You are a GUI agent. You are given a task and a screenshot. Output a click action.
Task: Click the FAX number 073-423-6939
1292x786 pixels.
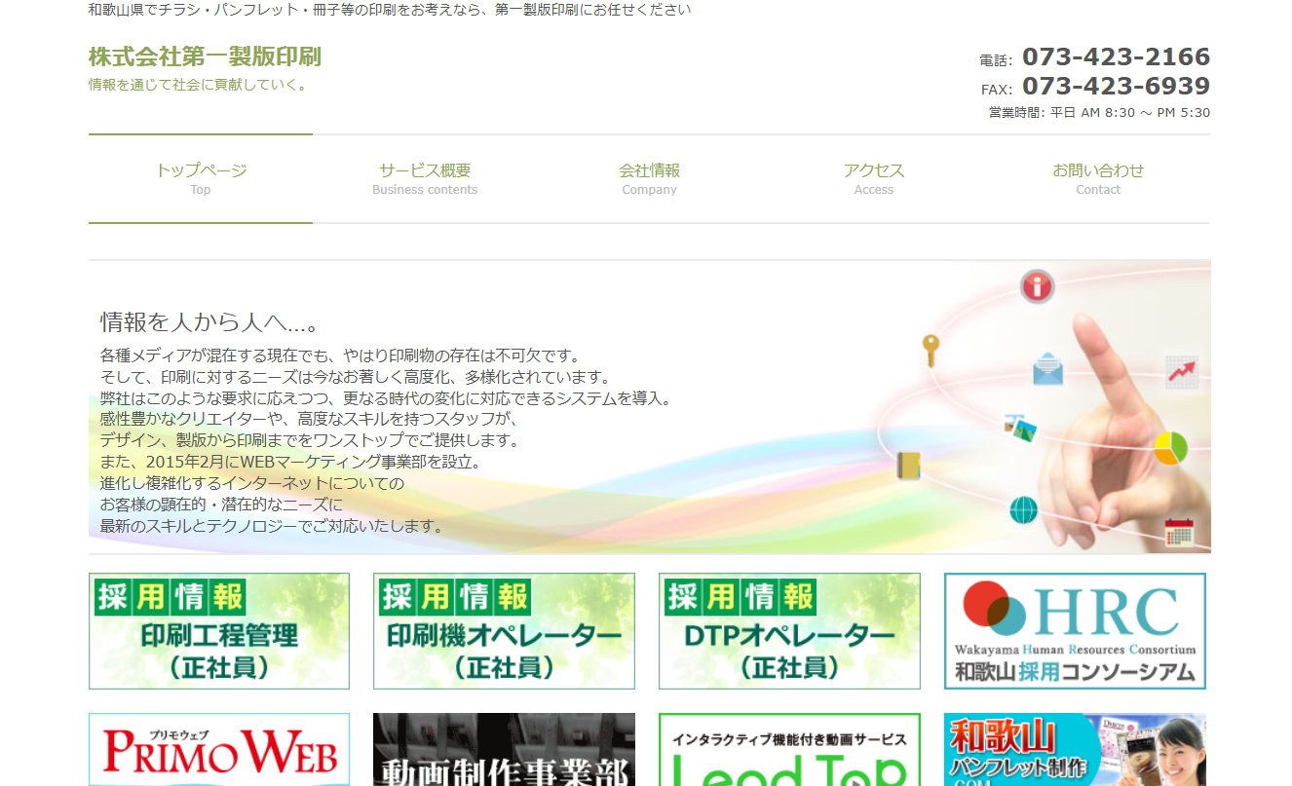coord(1116,87)
